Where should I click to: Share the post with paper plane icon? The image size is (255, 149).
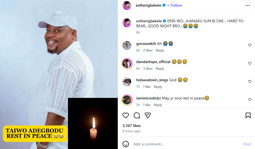coord(148,115)
